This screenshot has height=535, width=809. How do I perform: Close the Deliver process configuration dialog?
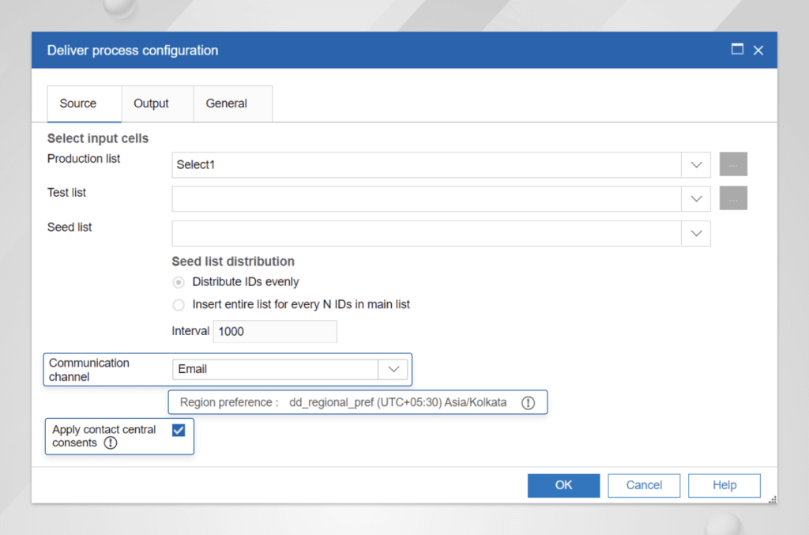tap(758, 50)
